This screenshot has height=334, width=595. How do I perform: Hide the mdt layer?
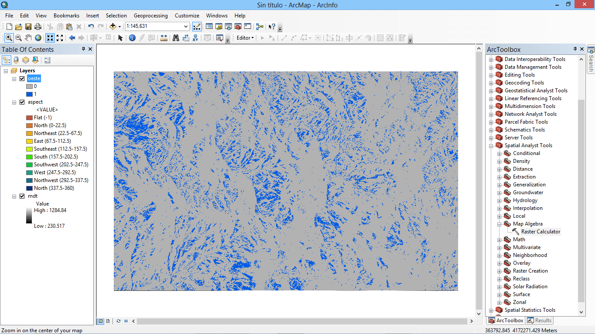point(22,196)
